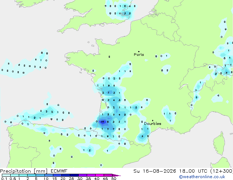
Task: Click the '(12+300)' forecast offset text
Action: pyautogui.click(x=222, y=171)
